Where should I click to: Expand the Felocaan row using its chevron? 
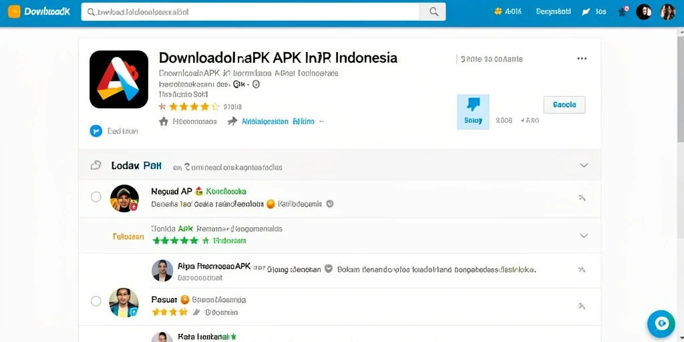584,236
